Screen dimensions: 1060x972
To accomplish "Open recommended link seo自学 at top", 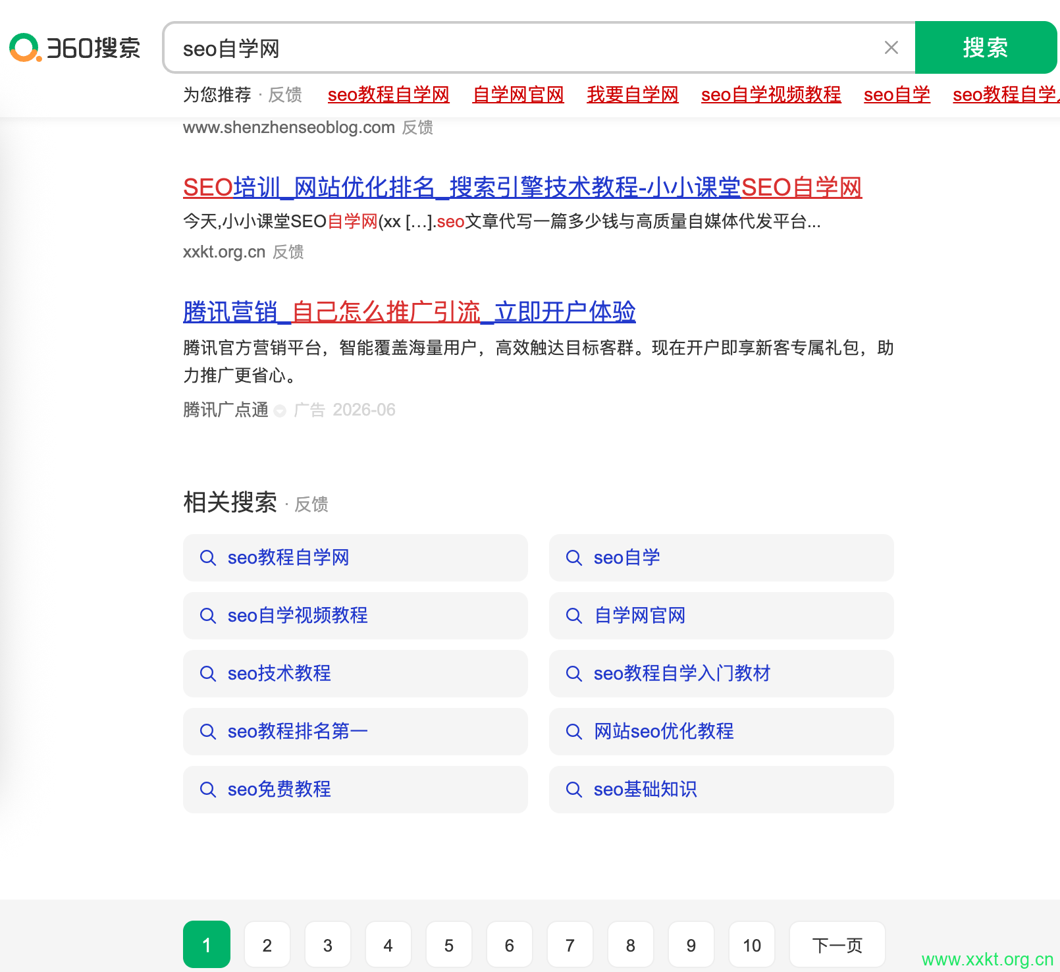I will [897, 95].
